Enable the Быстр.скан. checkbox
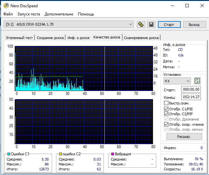Viewport: 209px width, 175px height. point(166,103)
